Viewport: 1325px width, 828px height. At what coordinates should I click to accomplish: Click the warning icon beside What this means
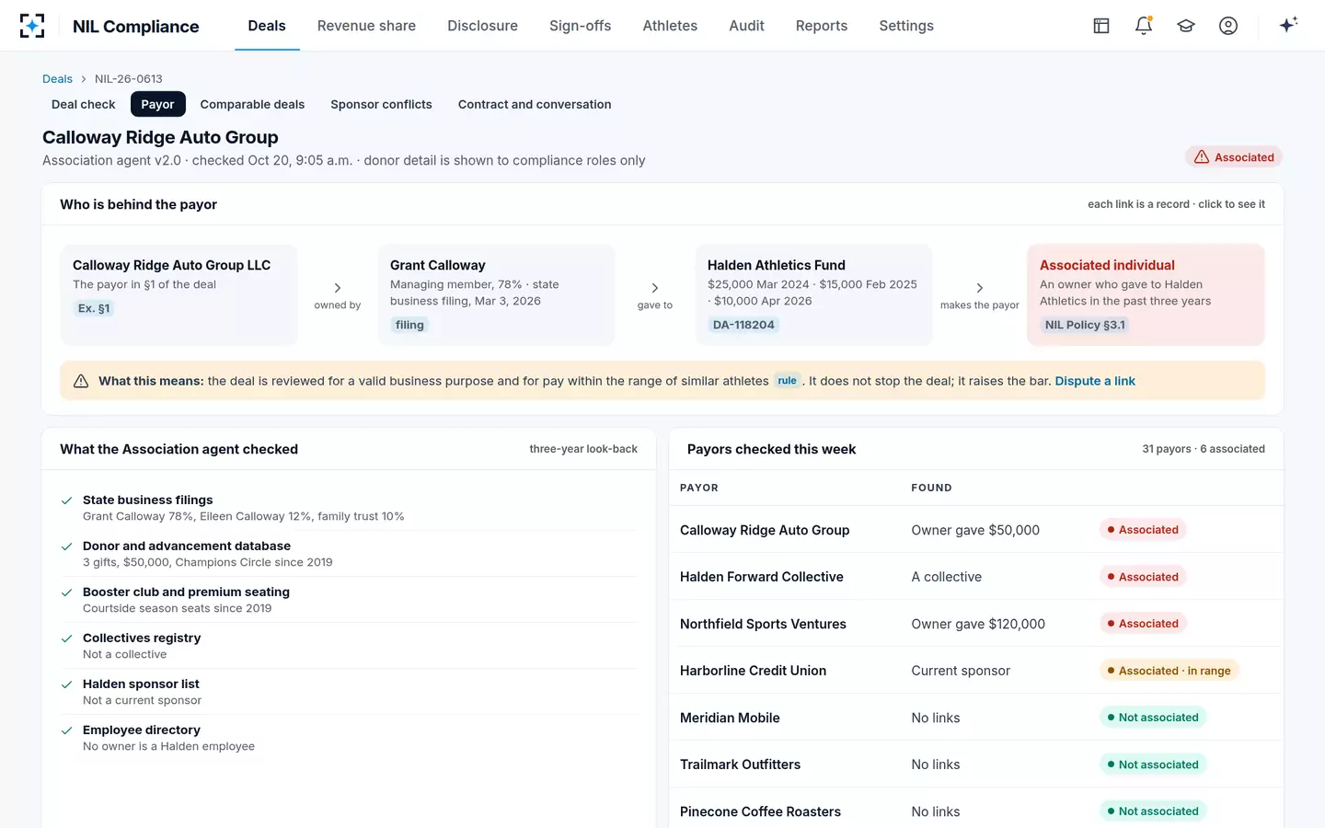pyautogui.click(x=81, y=381)
